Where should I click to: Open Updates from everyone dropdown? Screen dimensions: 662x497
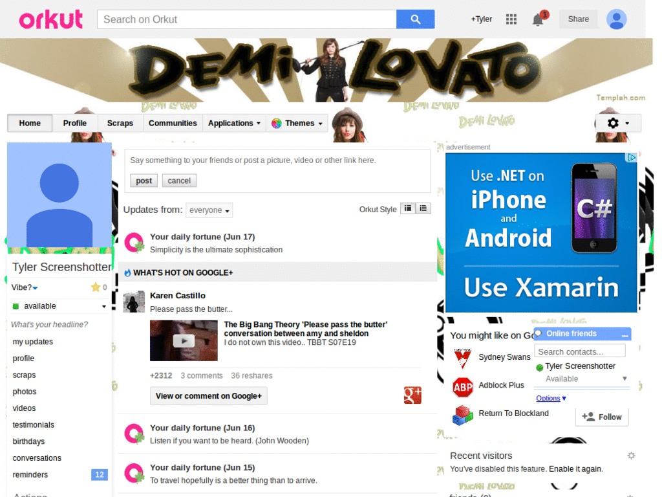pyautogui.click(x=209, y=210)
